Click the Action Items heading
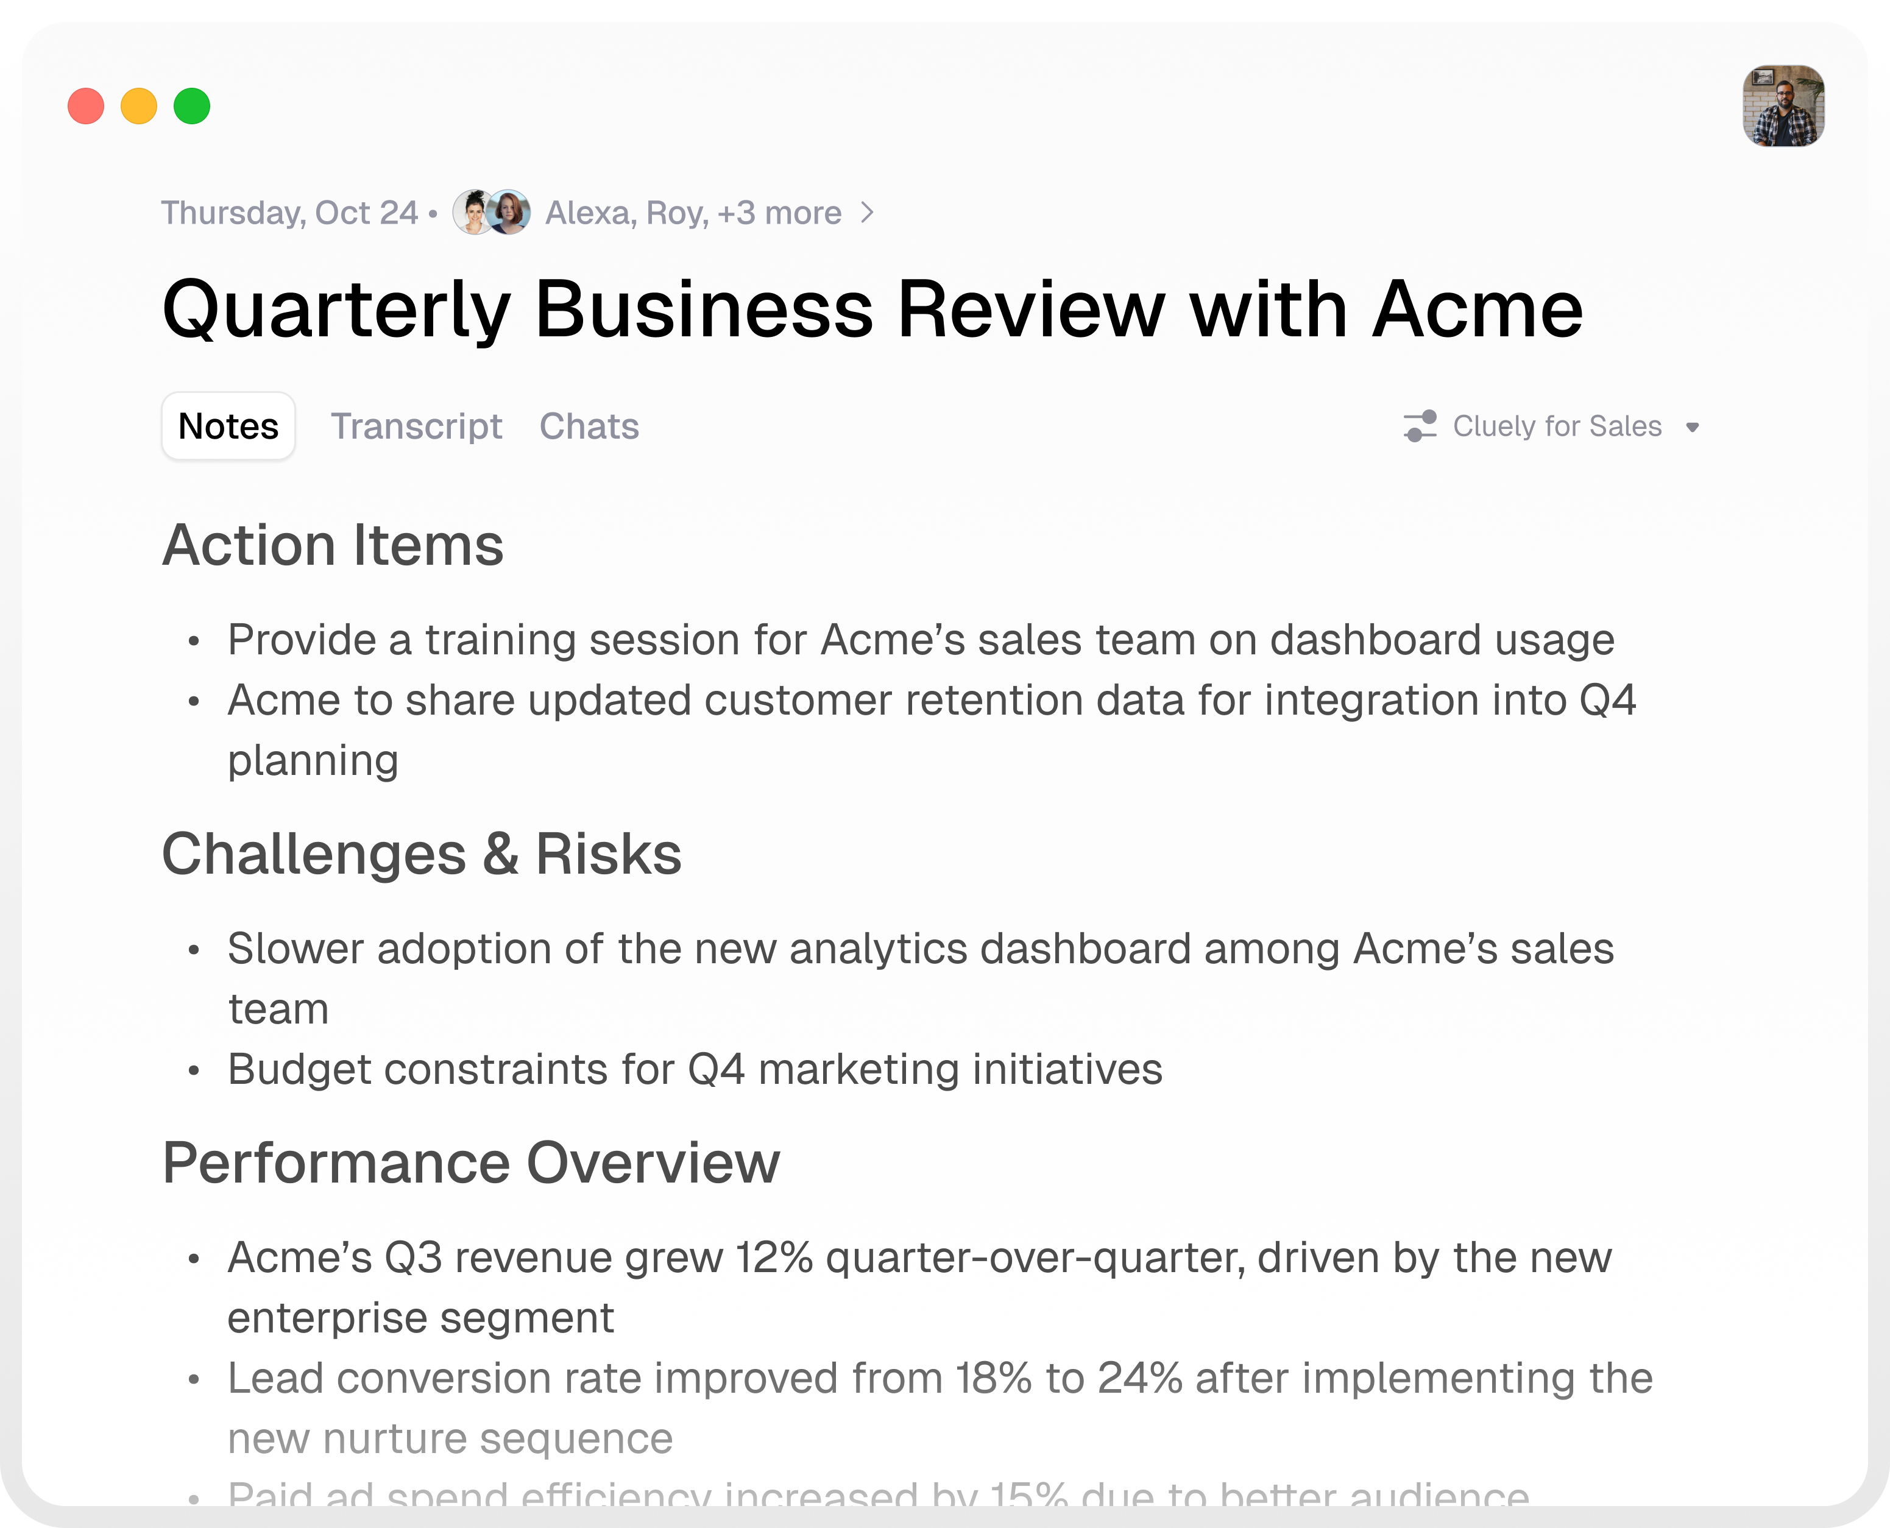1890x1528 pixels. tap(333, 545)
